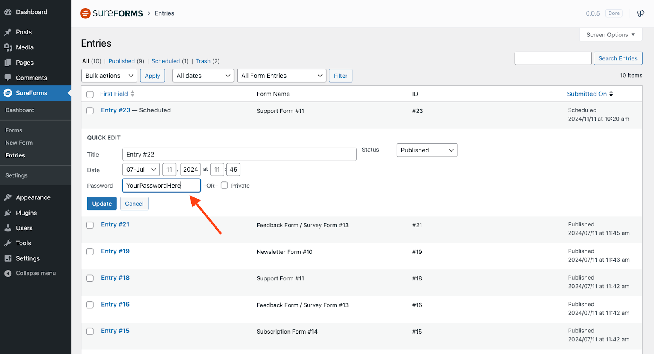
Task: Click the hour field after 'at'
Action: 217,169
